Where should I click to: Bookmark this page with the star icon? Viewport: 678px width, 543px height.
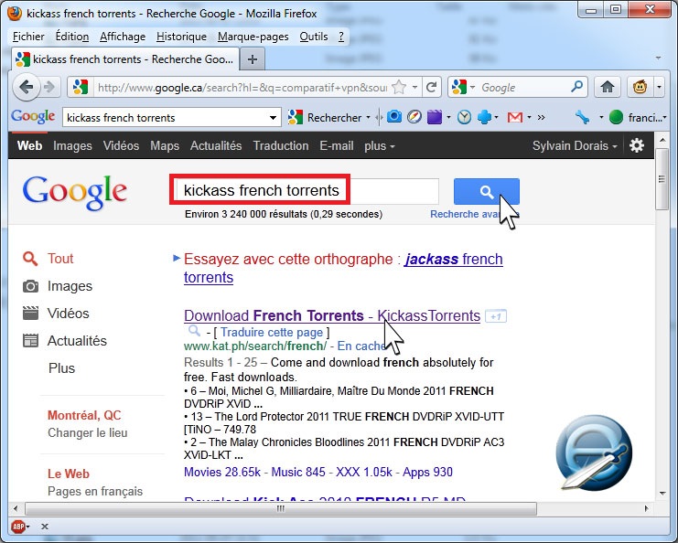399,88
